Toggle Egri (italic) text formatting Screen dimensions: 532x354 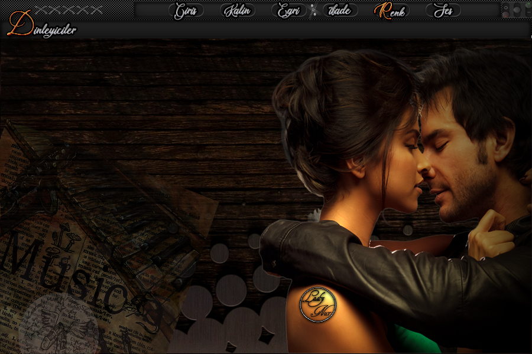(289, 11)
